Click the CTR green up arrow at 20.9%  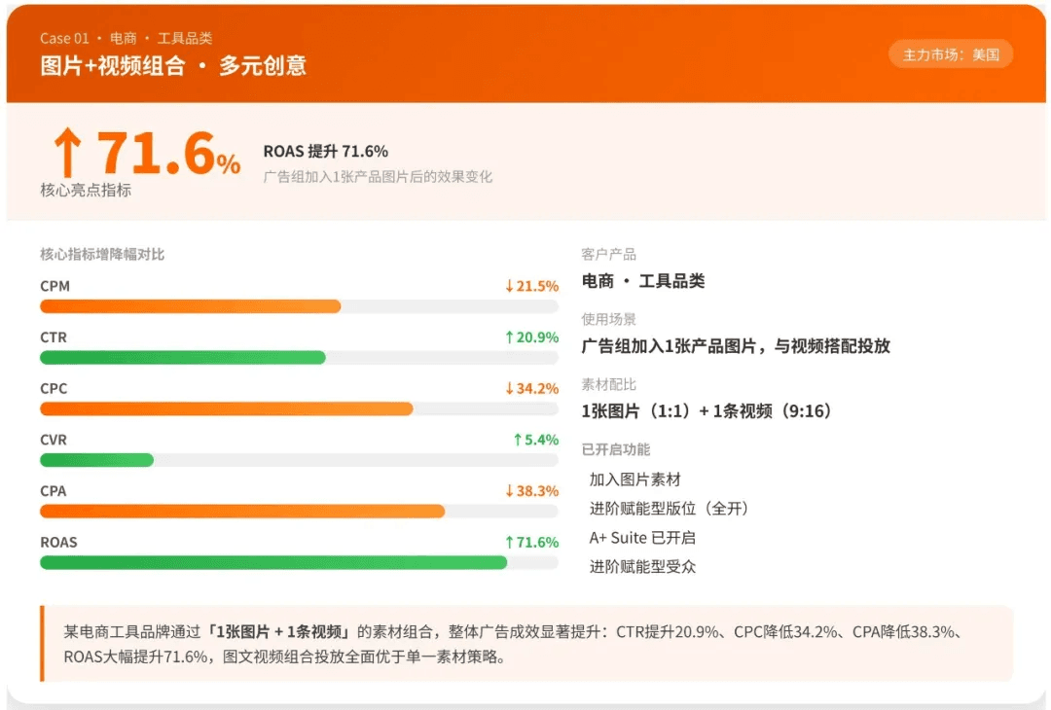coord(509,337)
